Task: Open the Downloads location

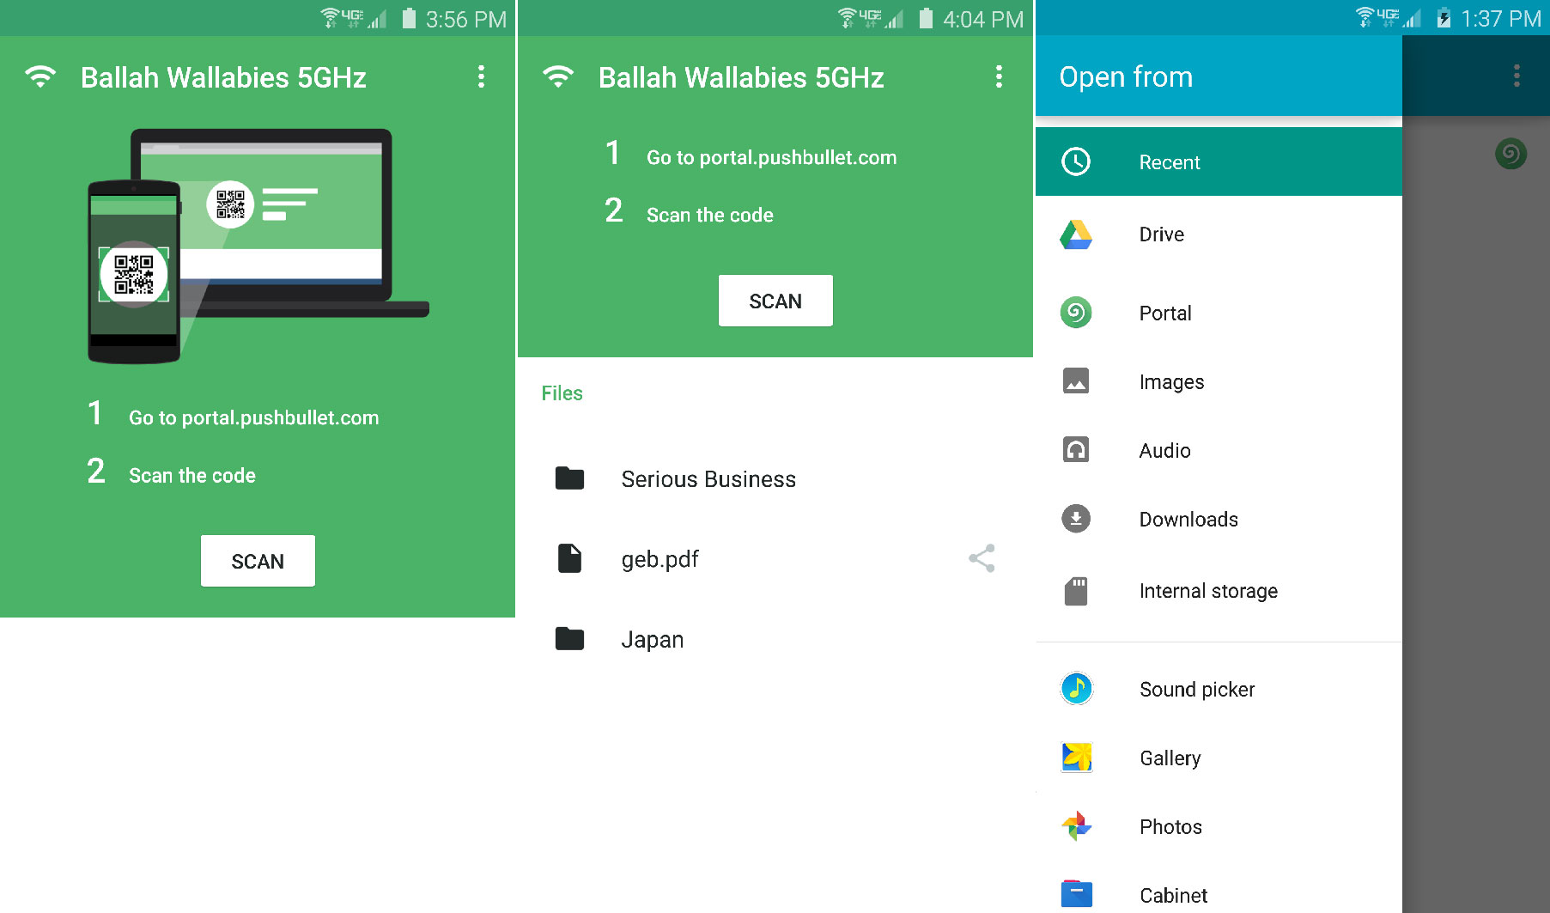Action: click(1188, 519)
